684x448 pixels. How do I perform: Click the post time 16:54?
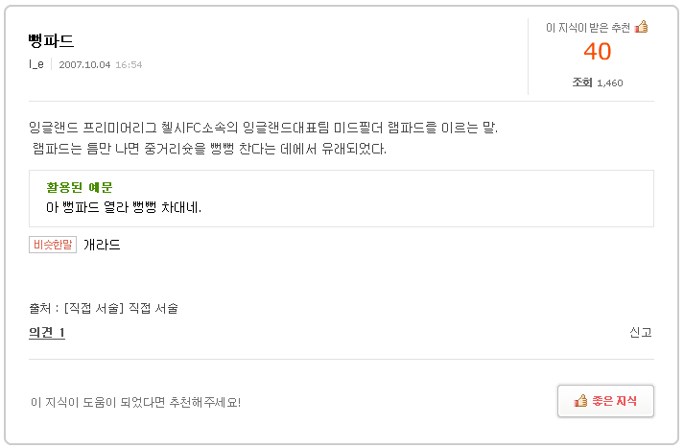pyautogui.click(x=129, y=65)
